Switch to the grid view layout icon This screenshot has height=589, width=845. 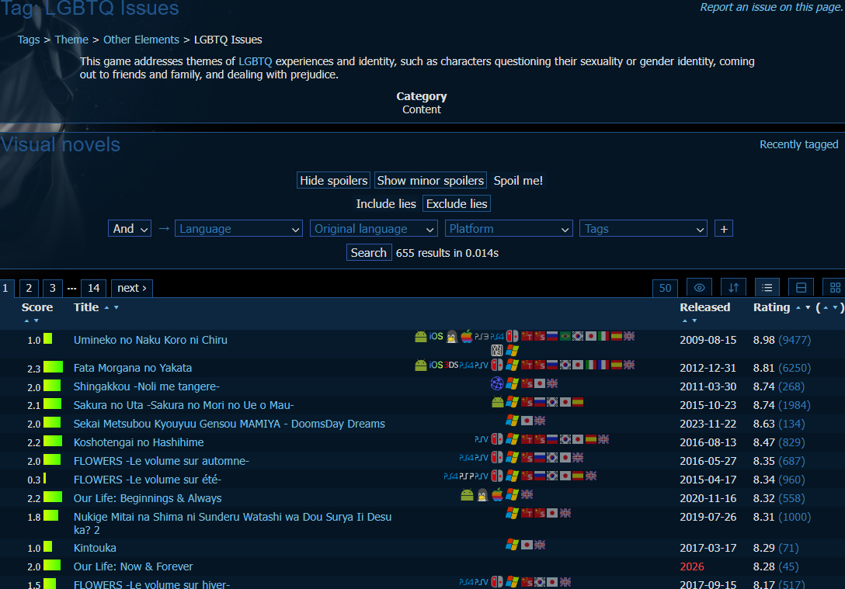[x=835, y=287]
